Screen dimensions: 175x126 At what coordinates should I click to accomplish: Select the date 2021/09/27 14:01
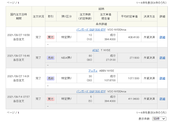coord(18,76)
